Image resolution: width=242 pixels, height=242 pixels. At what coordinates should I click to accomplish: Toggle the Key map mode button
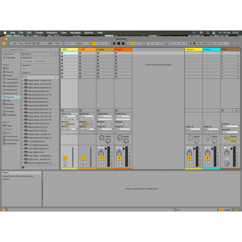click(x=199, y=44)
